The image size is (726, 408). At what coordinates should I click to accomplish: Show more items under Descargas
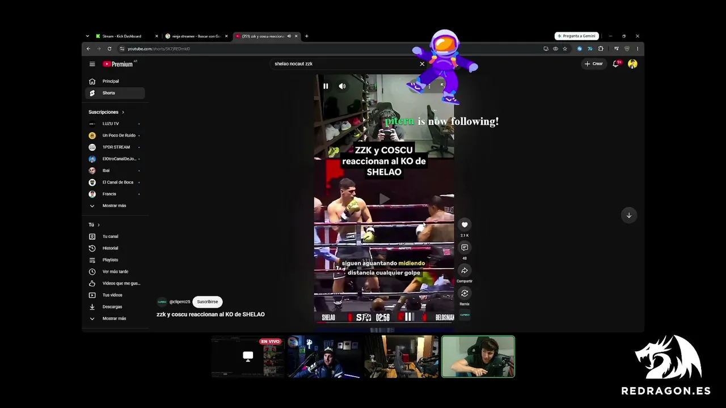pos(115,318)
